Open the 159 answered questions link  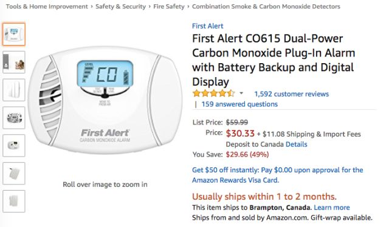click(x=239, y=104)
